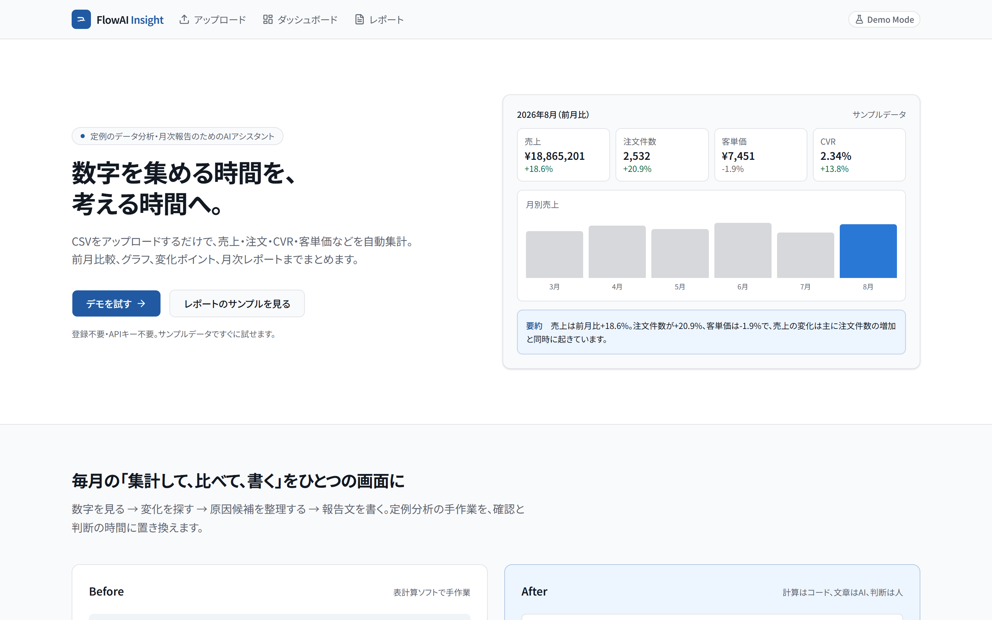Click the After card heading
Viewport: 992px width, 620px height.
click(x=534, y=591)
